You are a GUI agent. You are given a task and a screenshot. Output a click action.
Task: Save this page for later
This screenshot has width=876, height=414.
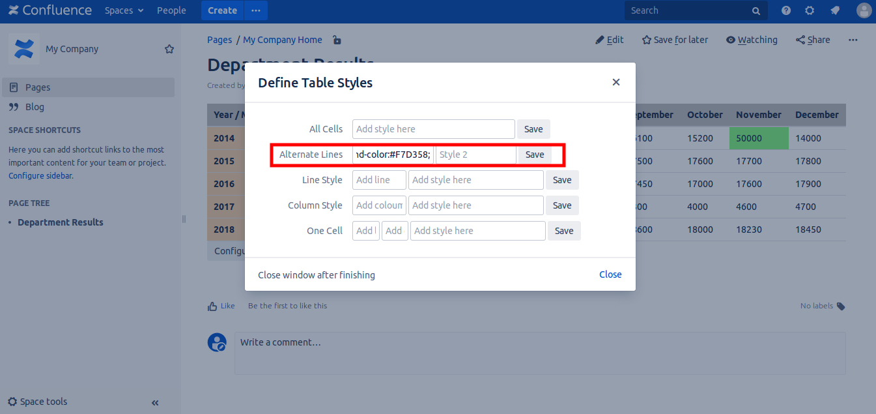[x=675, y=40]
